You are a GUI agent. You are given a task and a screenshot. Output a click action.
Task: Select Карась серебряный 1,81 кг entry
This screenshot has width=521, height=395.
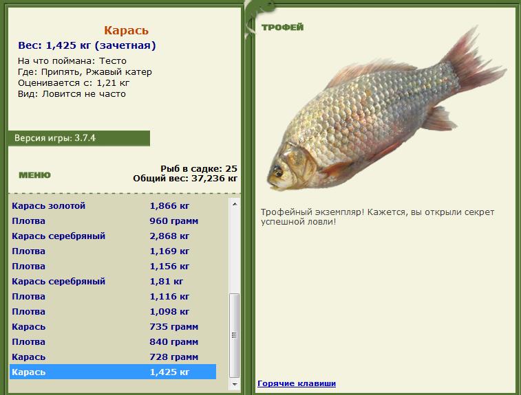(113, 281)
